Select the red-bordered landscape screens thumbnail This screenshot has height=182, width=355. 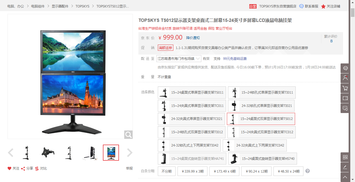coord(111,153)
